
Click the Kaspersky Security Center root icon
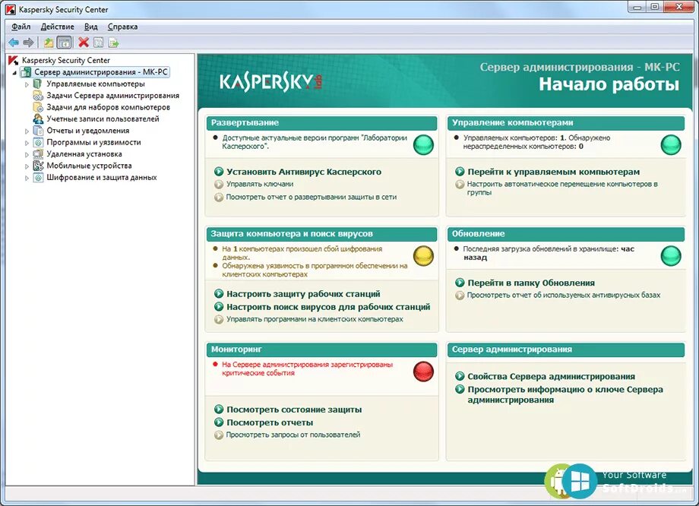14,60
